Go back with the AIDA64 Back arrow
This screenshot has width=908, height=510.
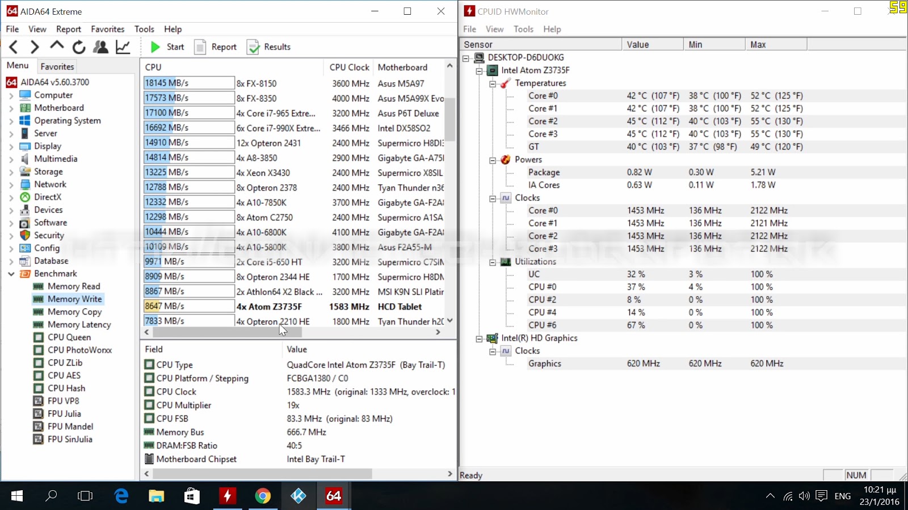14,47
